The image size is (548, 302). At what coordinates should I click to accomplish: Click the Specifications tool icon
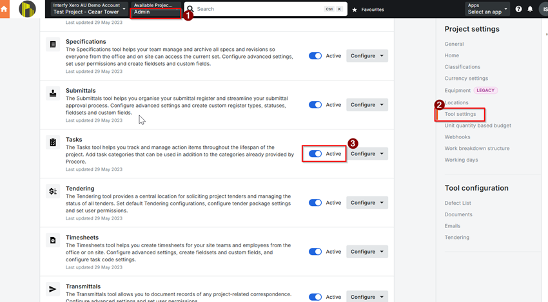53,44
